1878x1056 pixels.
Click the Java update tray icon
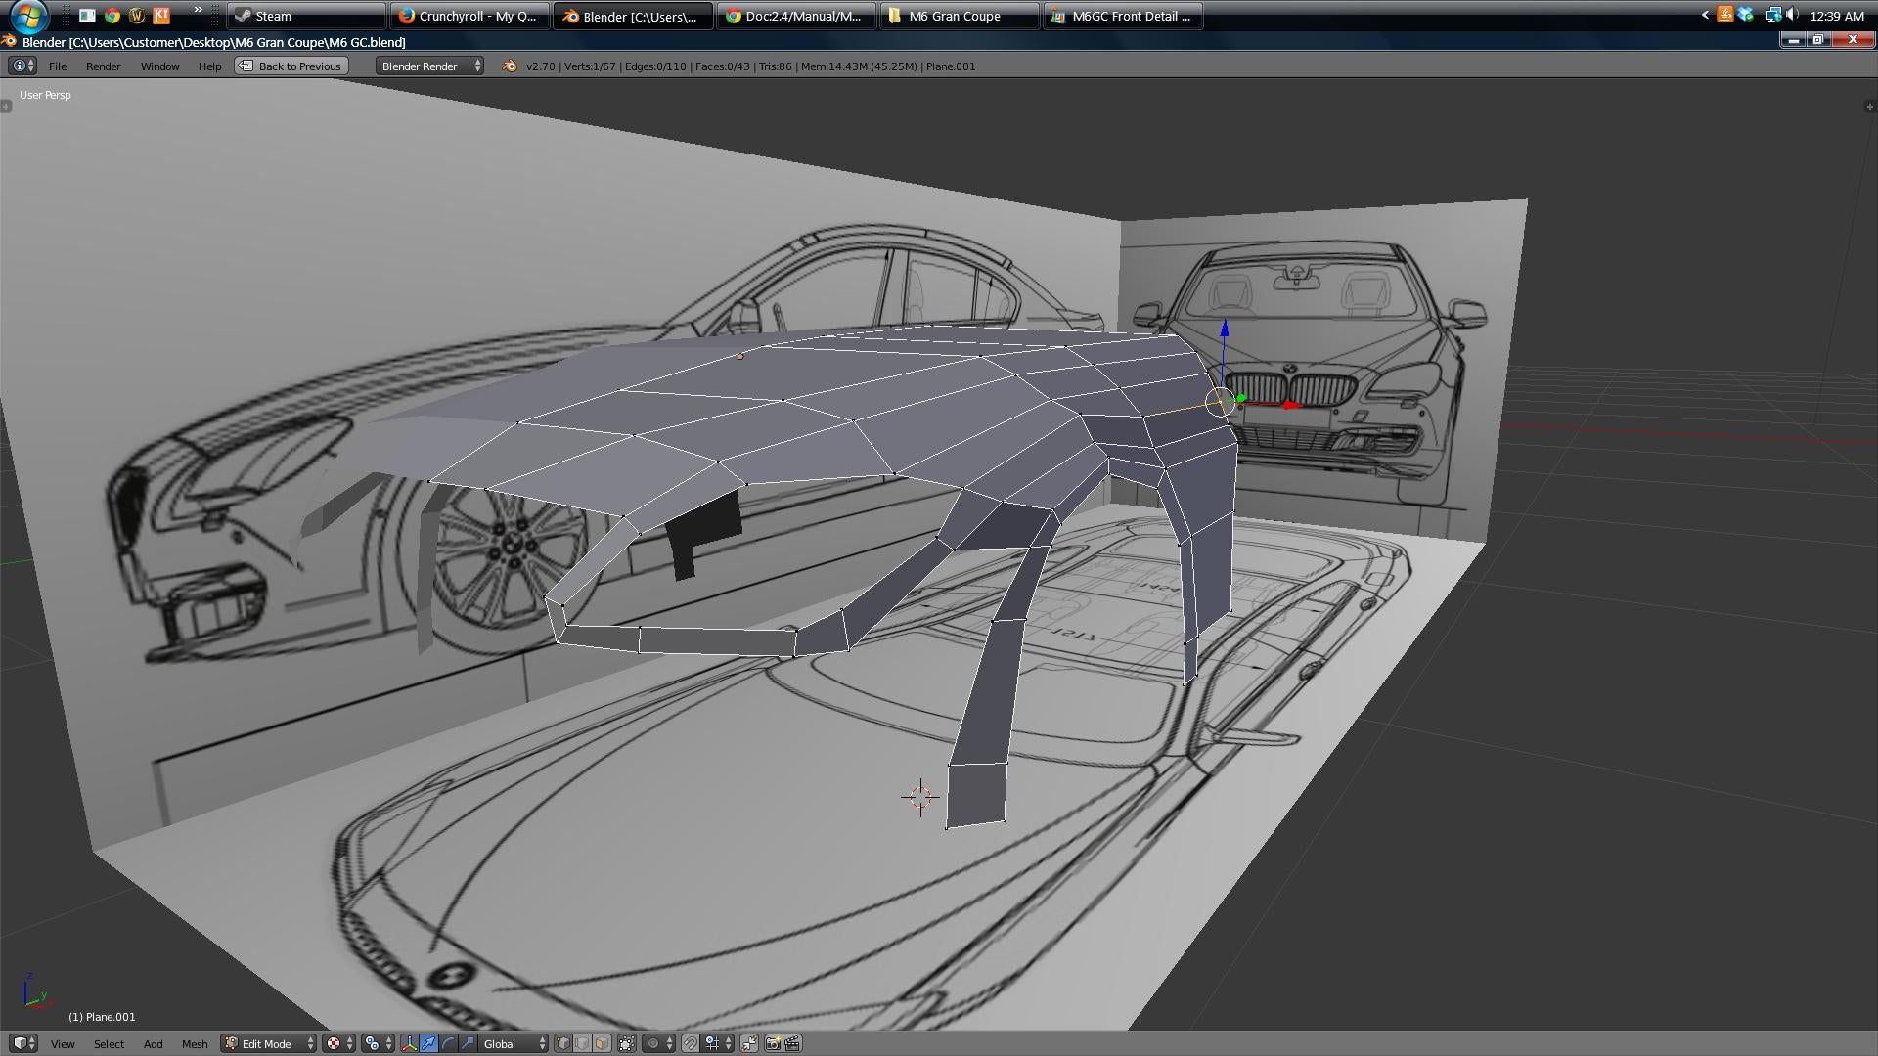click(x=1725, y=15)
